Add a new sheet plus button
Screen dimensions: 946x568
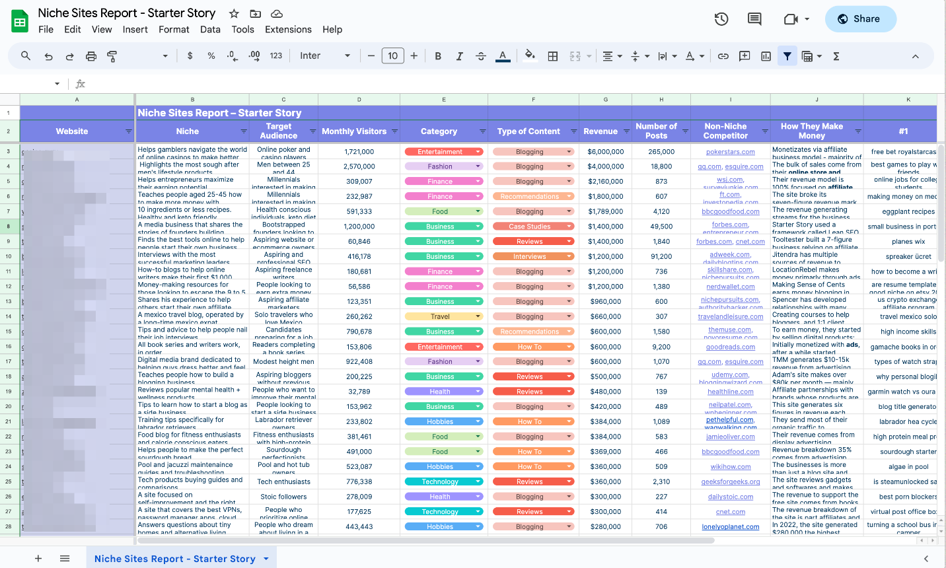38,559
